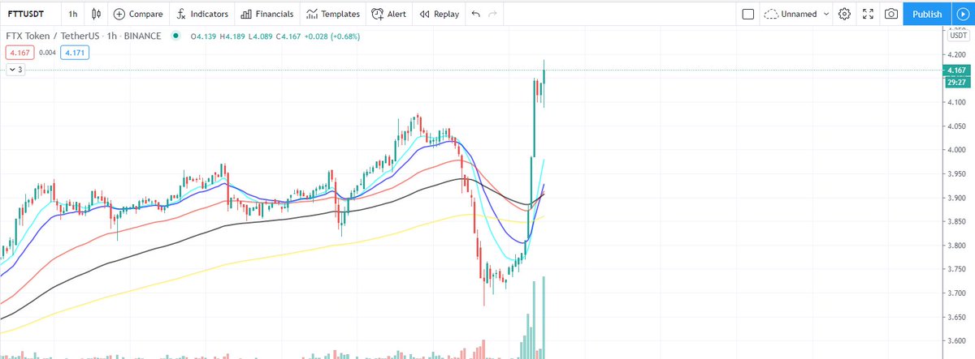Start bar Replay mode
The height and width of the screenshot is (359, 975).
(440, 14)
